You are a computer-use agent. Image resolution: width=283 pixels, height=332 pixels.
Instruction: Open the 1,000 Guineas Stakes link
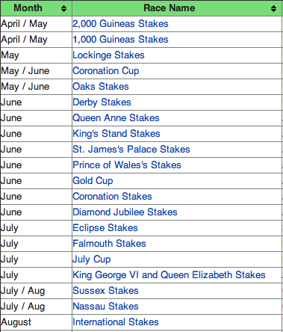[120, 40]
